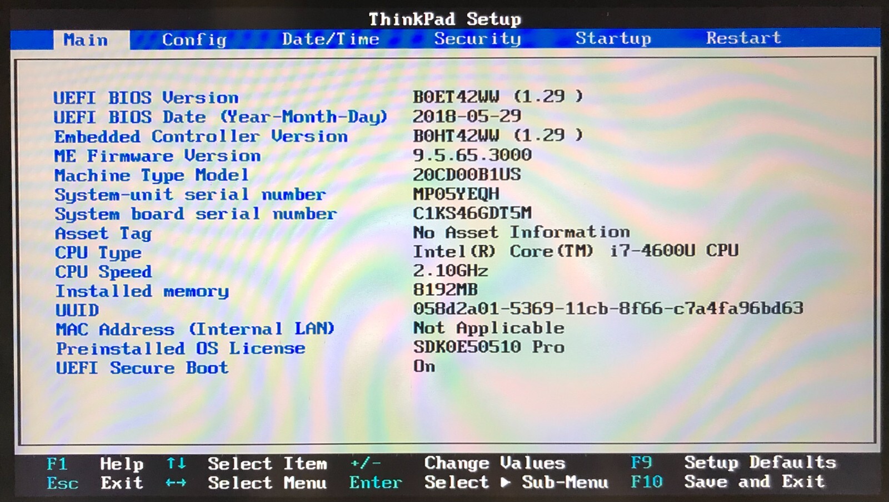This screenshot has height=502, width=889.
Task: Go to the Security tab
Action: pos(477,38)
